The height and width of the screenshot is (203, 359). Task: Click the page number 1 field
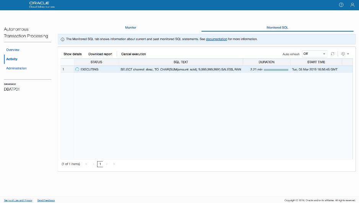click(100, 164)
